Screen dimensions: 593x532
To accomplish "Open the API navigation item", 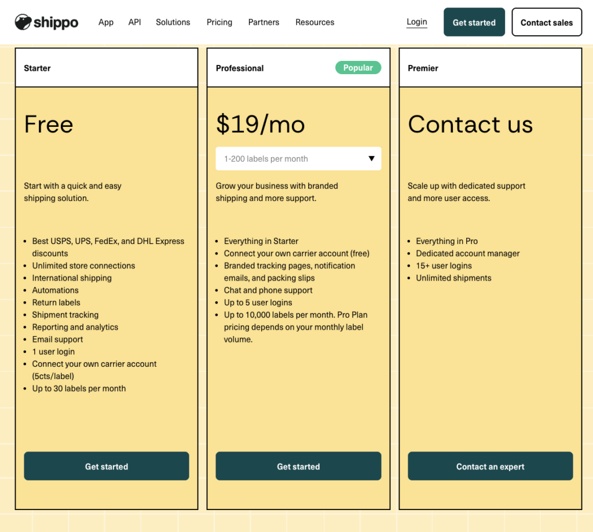I will [134, 22].
